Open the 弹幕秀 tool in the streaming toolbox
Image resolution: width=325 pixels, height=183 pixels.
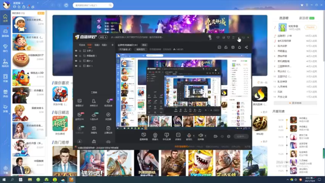pyautogui.click(x=94, y=130)
